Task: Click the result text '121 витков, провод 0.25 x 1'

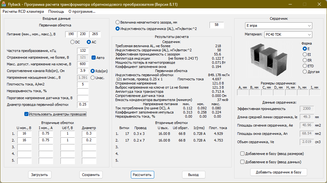Action: [x=139, y=79]
